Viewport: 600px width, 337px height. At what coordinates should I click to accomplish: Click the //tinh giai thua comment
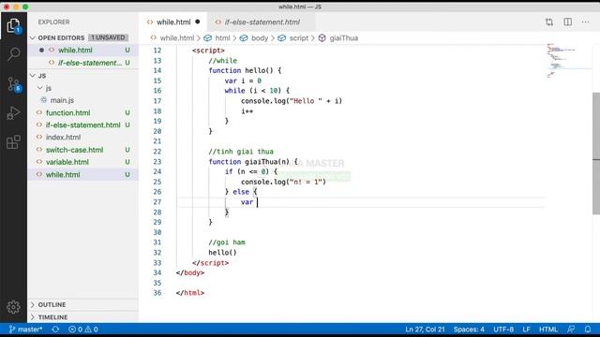coord(241,152)
